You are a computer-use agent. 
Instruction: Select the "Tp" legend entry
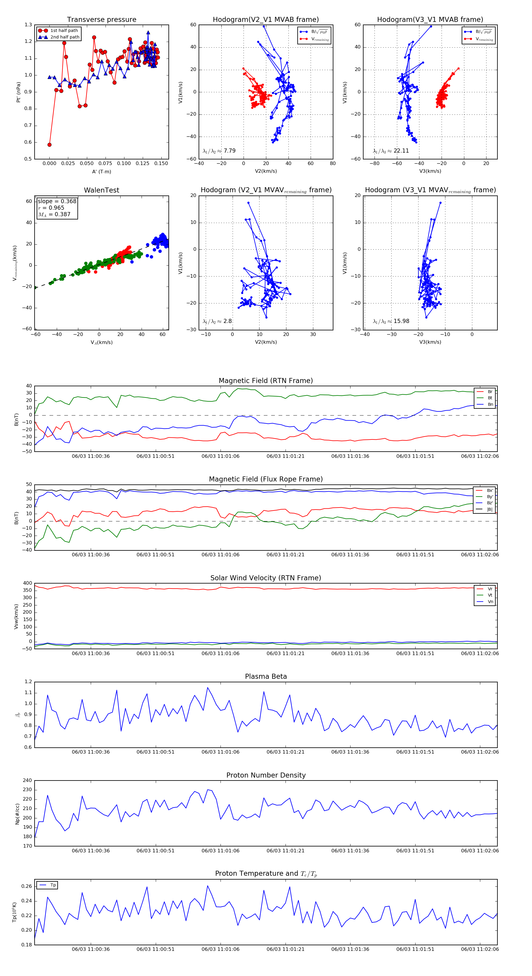(47, 885)
